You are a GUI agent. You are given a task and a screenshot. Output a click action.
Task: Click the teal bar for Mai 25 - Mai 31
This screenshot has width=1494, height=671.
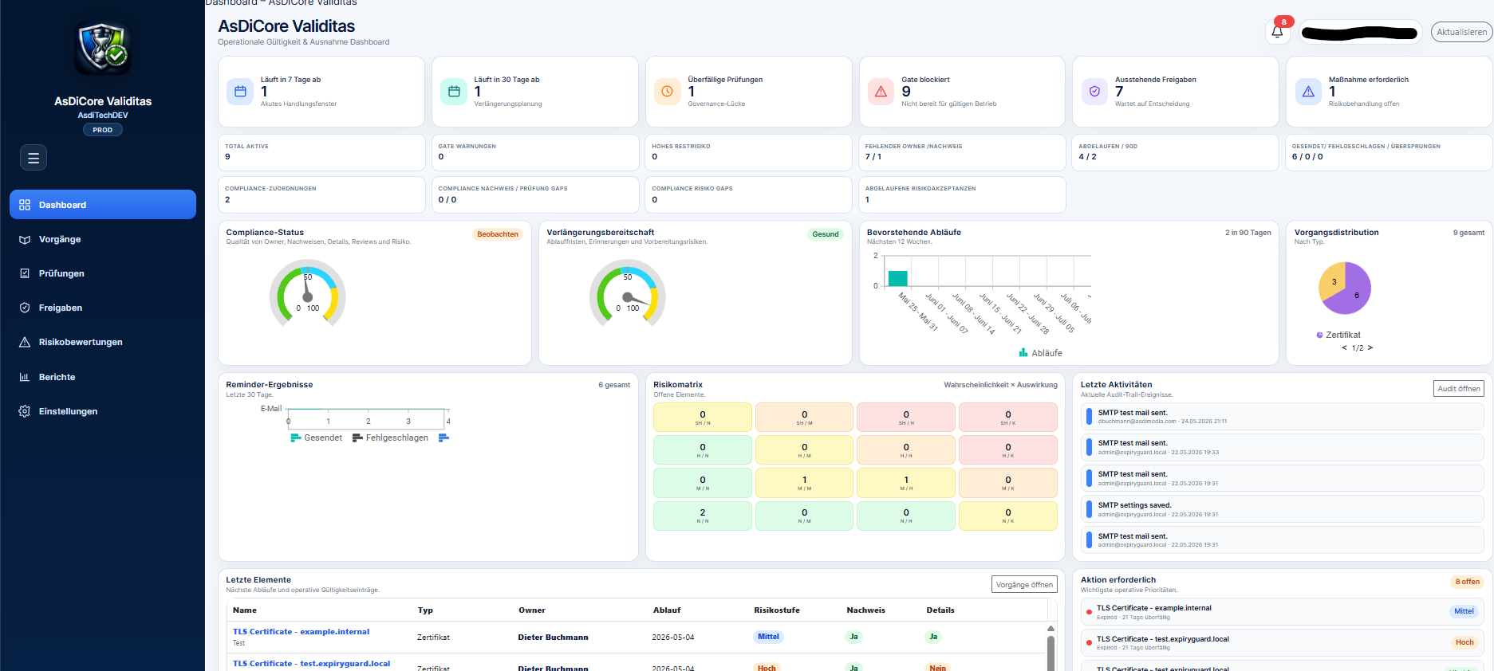click(897, 278)
